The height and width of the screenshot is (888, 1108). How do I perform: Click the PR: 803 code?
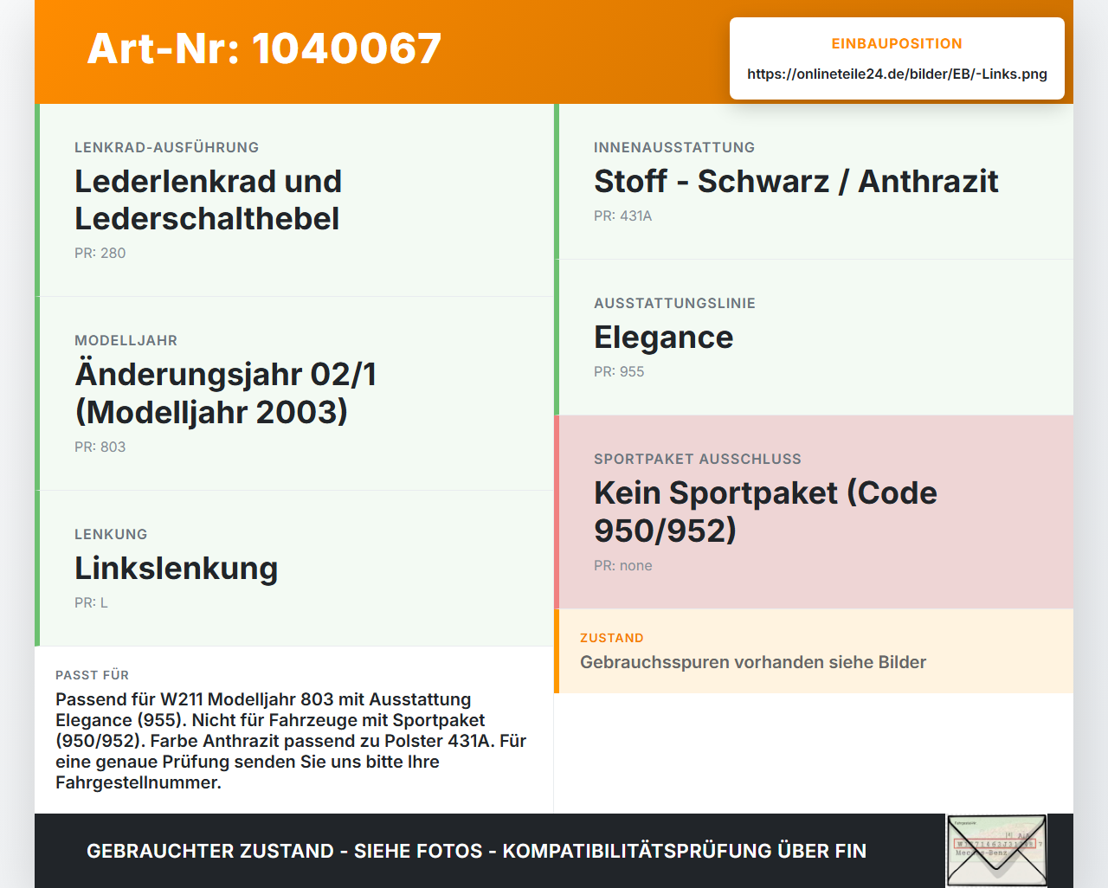100,447
